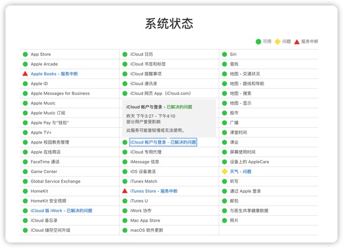Click the red triangle beside iTunes Store
Screen dimensions: 343x248
point(125,191)
